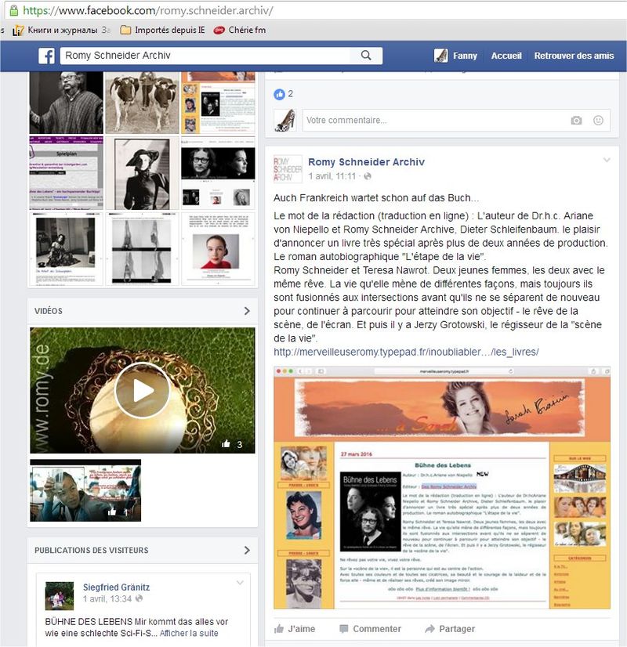Viewport: 627px width, 647px height.
Task: Click the like count 2
Action: coord(291,94)
